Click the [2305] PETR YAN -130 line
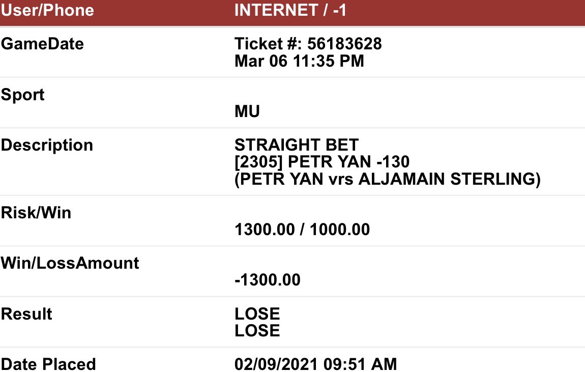The width and height of the screenshot is (585, 372). pos(322,162)
